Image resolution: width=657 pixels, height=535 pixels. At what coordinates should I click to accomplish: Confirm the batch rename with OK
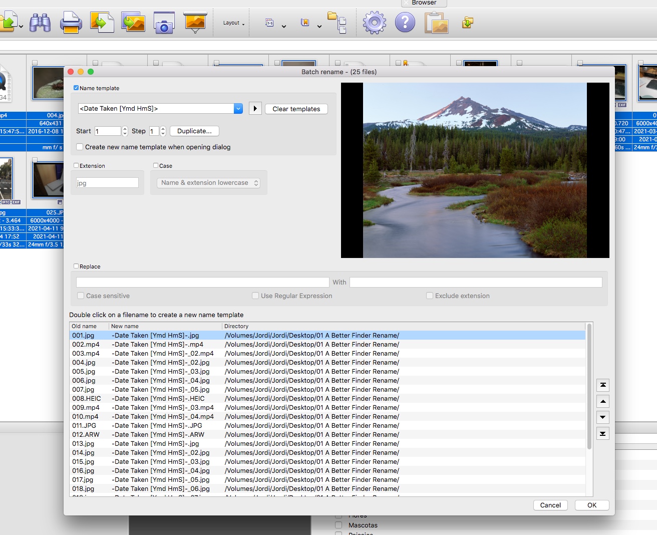click(591, 505)
